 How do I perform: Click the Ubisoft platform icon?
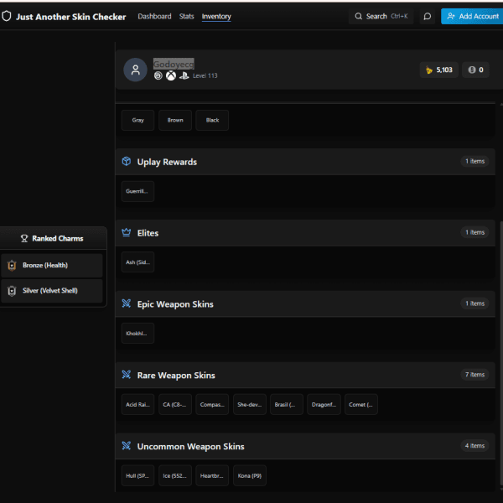tap(158, 75)
